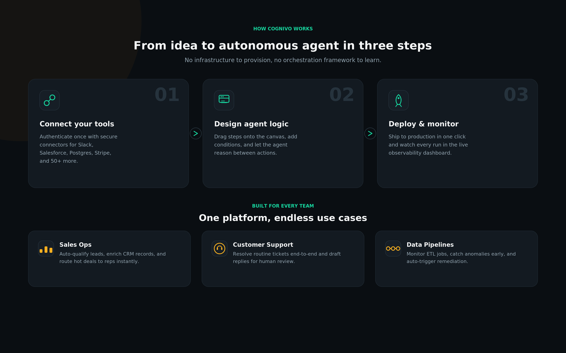566x353 pixels.
Task: Click the "No infrastructure to provision" subtitle
Action: pyautogui.click(x=283, y=60)
